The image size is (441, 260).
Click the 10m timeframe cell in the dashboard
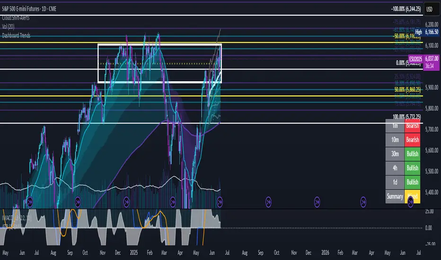coord(395,140)
